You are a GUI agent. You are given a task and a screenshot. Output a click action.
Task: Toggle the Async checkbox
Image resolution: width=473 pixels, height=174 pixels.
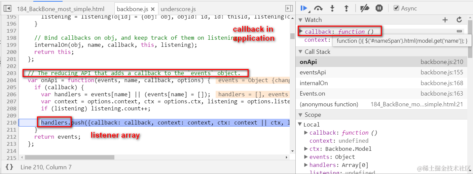(396, 8)
